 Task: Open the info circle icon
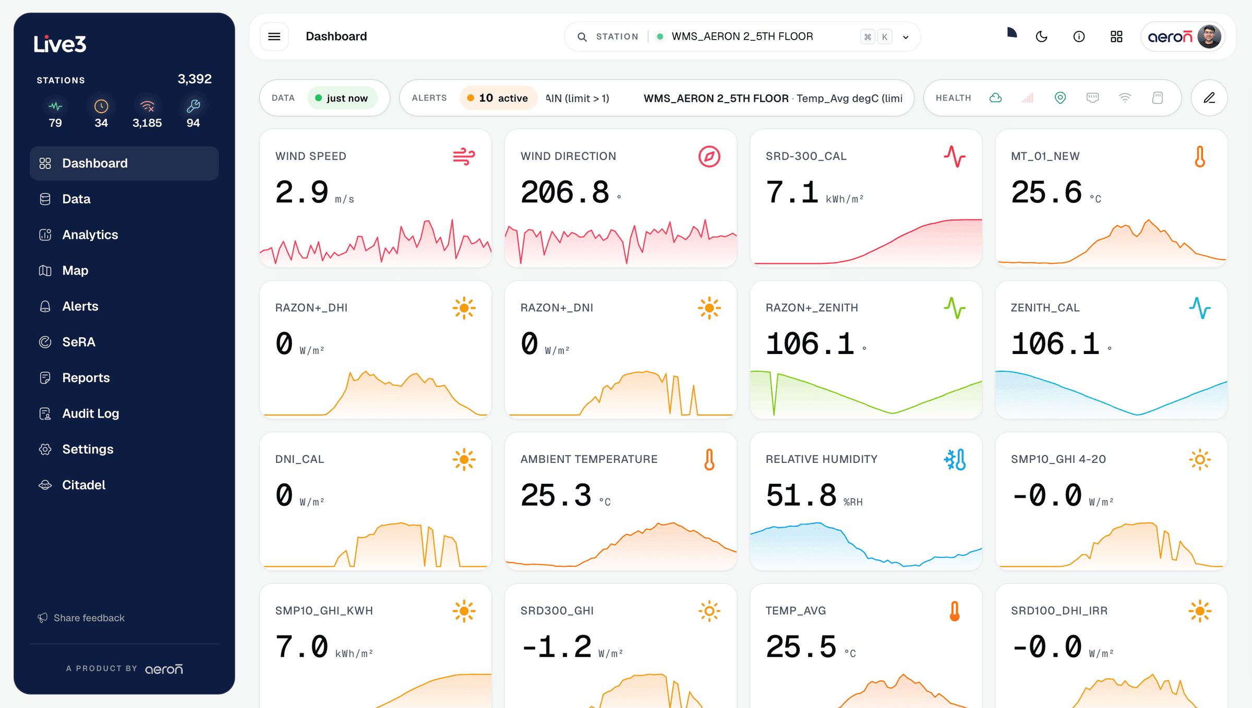pyautogui.click(x=1079, y=36)
